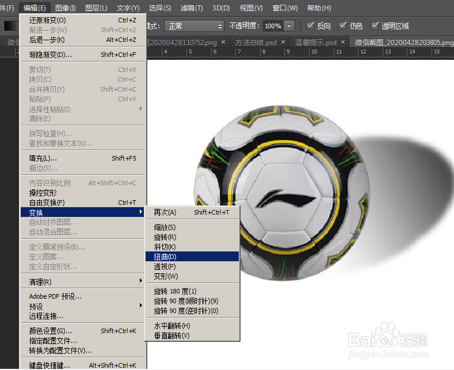Open the blend mode 正常 dropdown

tap(194, 26)
